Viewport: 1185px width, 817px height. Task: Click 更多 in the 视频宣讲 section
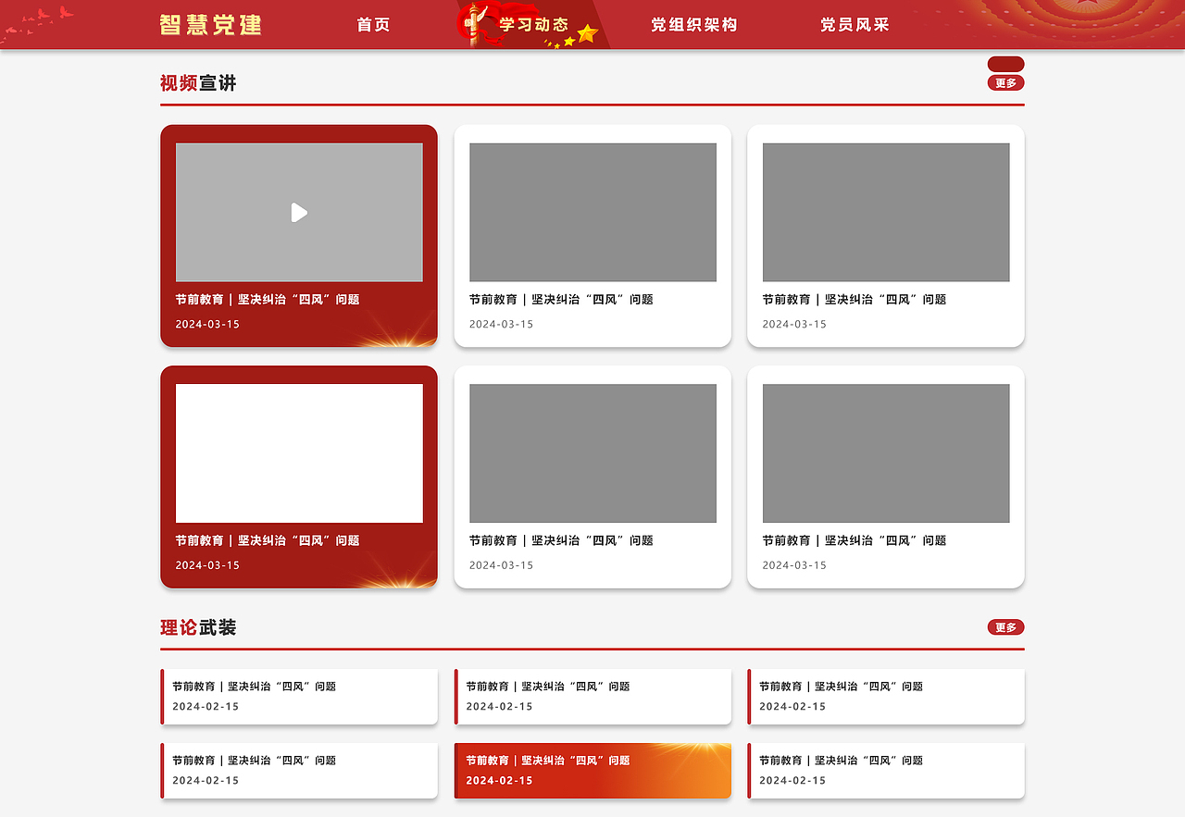coord(1005,82)
